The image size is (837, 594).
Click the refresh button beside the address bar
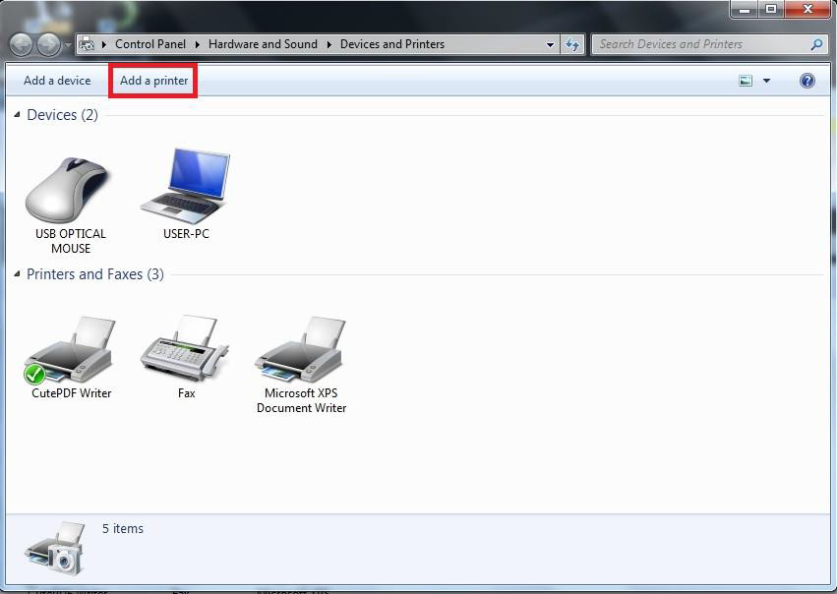click(x=573, y=44)
